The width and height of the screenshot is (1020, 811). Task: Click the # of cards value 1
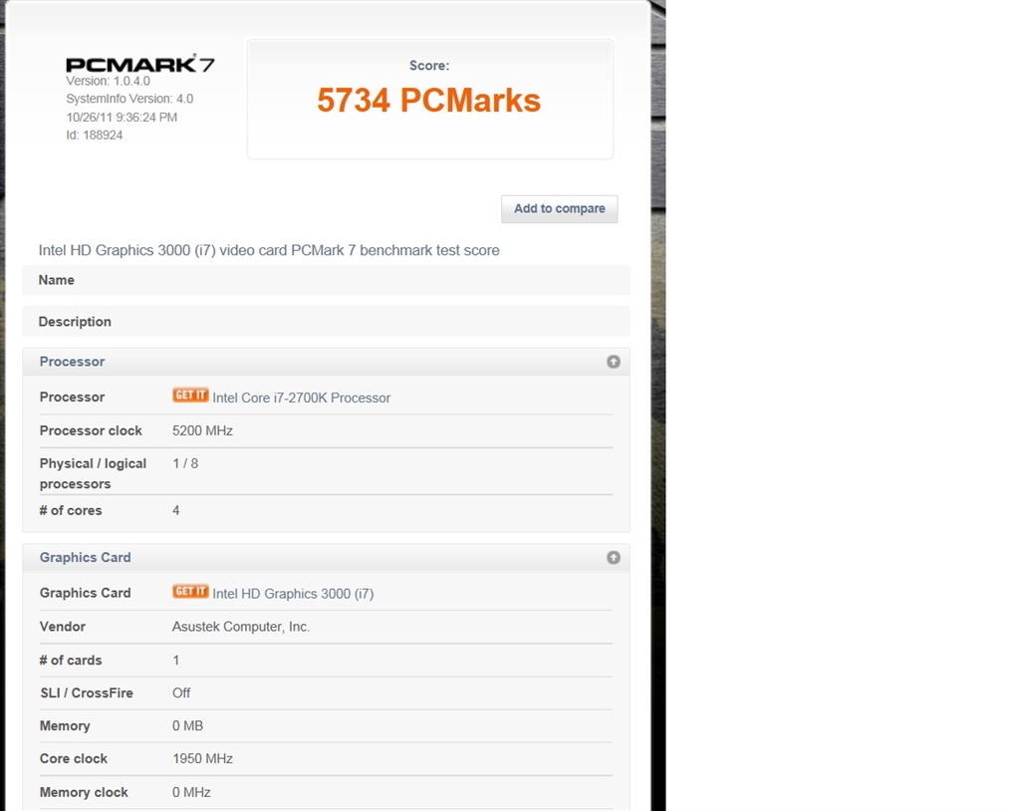coord(175,661)
